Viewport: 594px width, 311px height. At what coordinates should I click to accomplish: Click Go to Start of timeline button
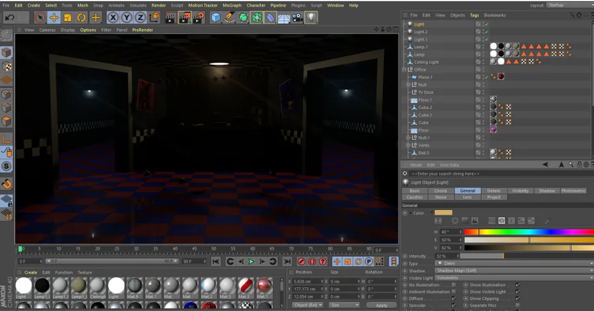pos(216,261)
